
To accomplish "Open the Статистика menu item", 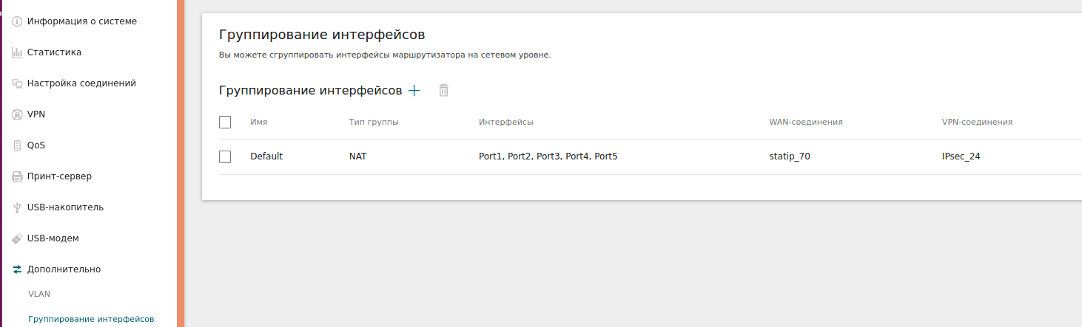I will coord(54,52).
